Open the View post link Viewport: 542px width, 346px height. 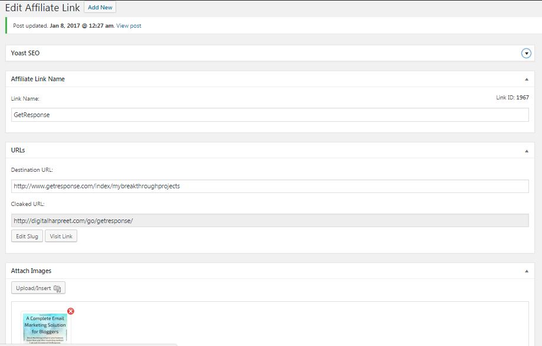click(x=129, y=25)
